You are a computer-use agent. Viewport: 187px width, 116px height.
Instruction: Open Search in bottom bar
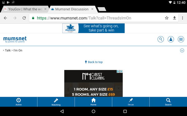coord(168,102)
